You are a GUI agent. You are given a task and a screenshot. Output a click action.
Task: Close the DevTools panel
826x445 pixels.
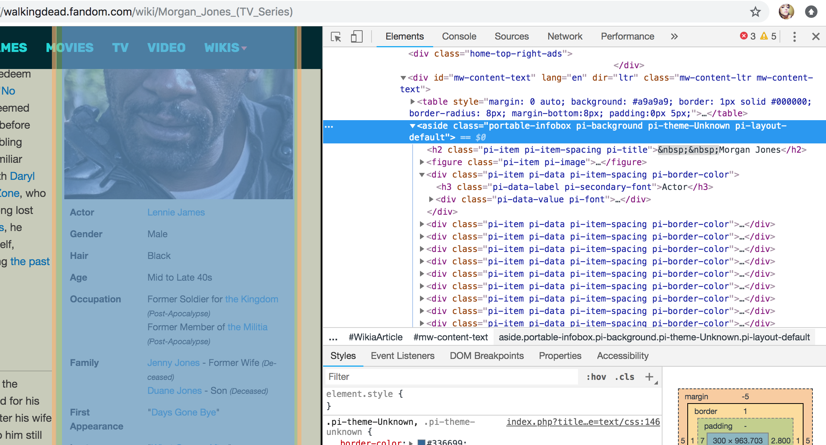click(816, 36)
